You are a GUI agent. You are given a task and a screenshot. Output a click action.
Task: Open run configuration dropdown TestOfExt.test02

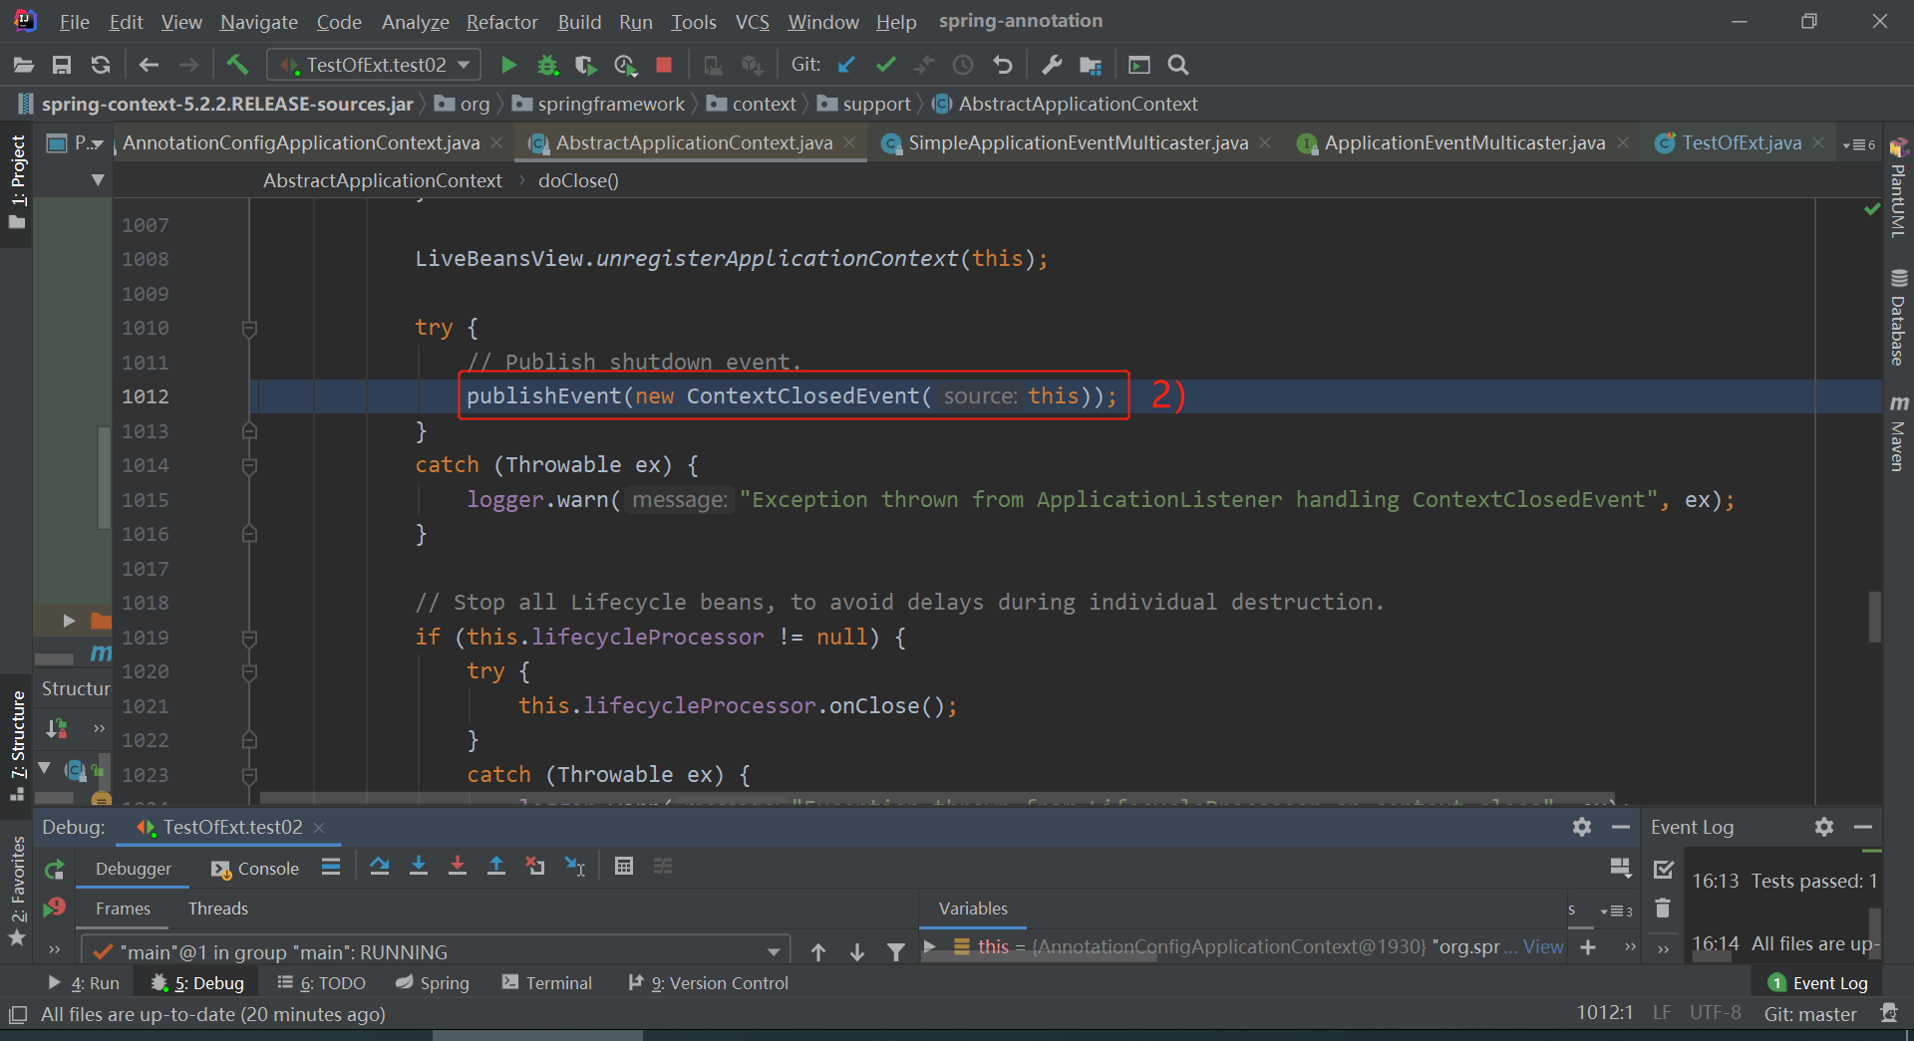(x=375, y=65)
